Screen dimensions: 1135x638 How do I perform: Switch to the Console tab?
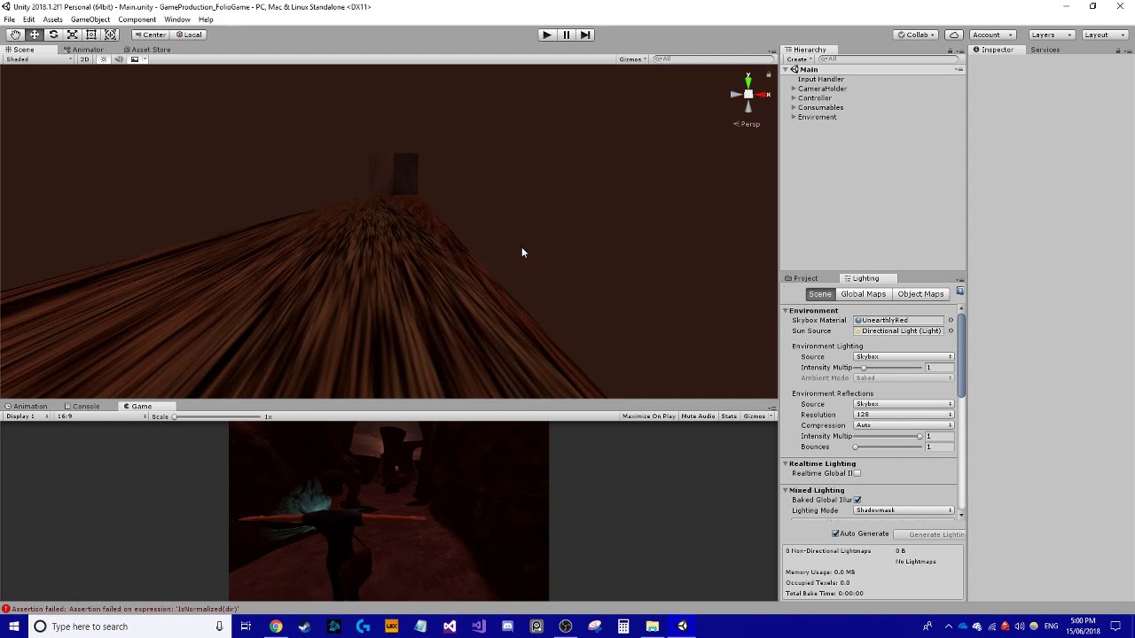[x=82, y=407]
